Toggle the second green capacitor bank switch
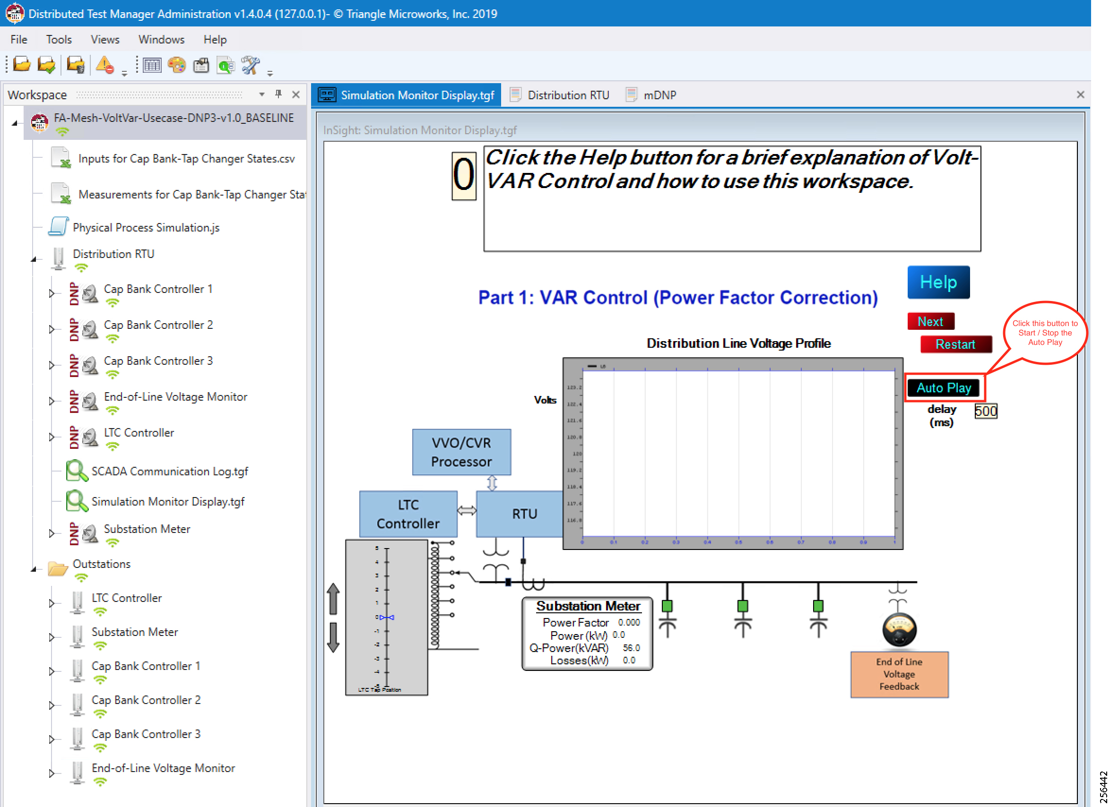 point(743,606)
